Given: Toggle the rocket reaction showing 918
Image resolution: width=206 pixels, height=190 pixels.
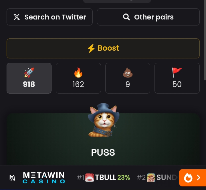Looking at the screenshot, I should point(29,78).
